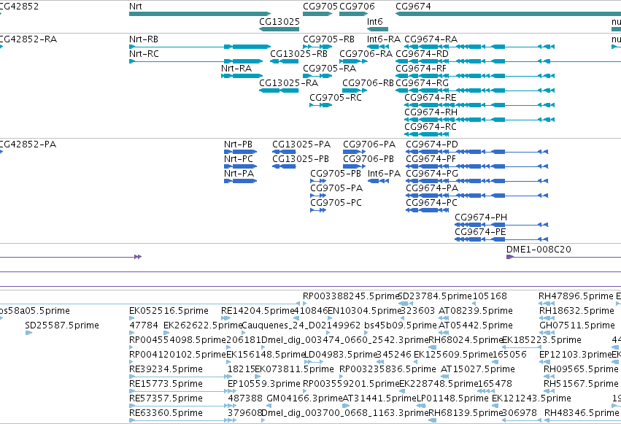This screenshot has width=621, height=424.
Task: Select transcript Nrt-RB
Action: coord(144,39)
